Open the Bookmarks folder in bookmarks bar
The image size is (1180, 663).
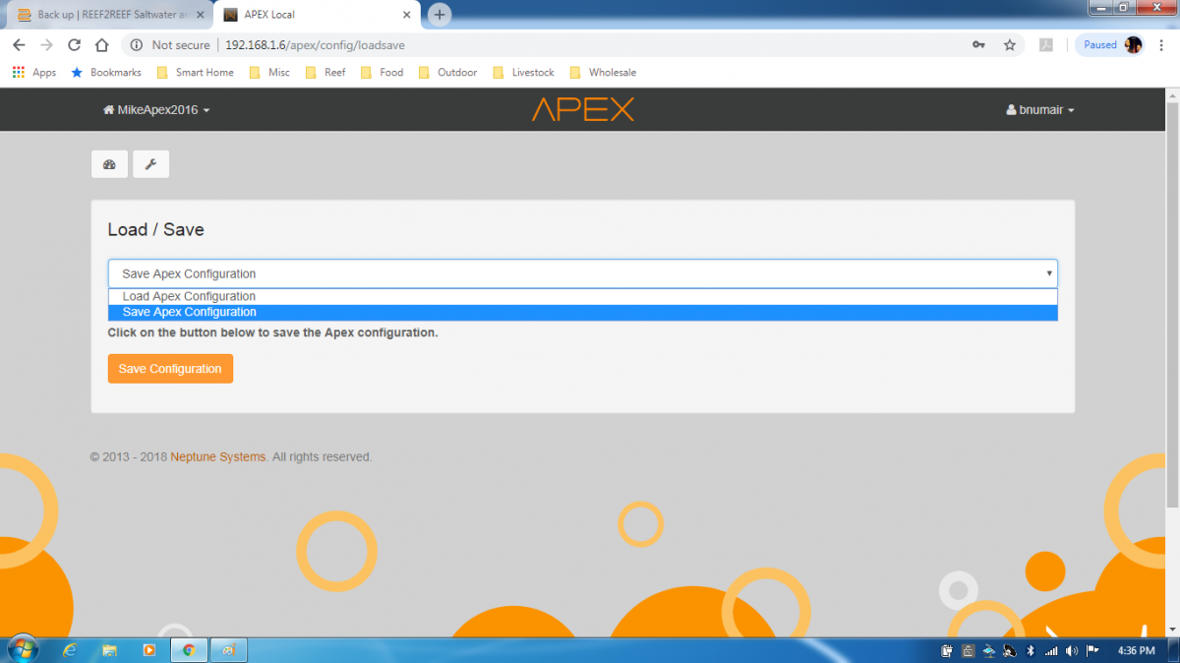(x=106, y=73)
